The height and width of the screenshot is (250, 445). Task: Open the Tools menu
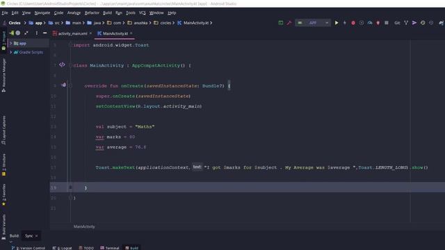click(131, 12)
